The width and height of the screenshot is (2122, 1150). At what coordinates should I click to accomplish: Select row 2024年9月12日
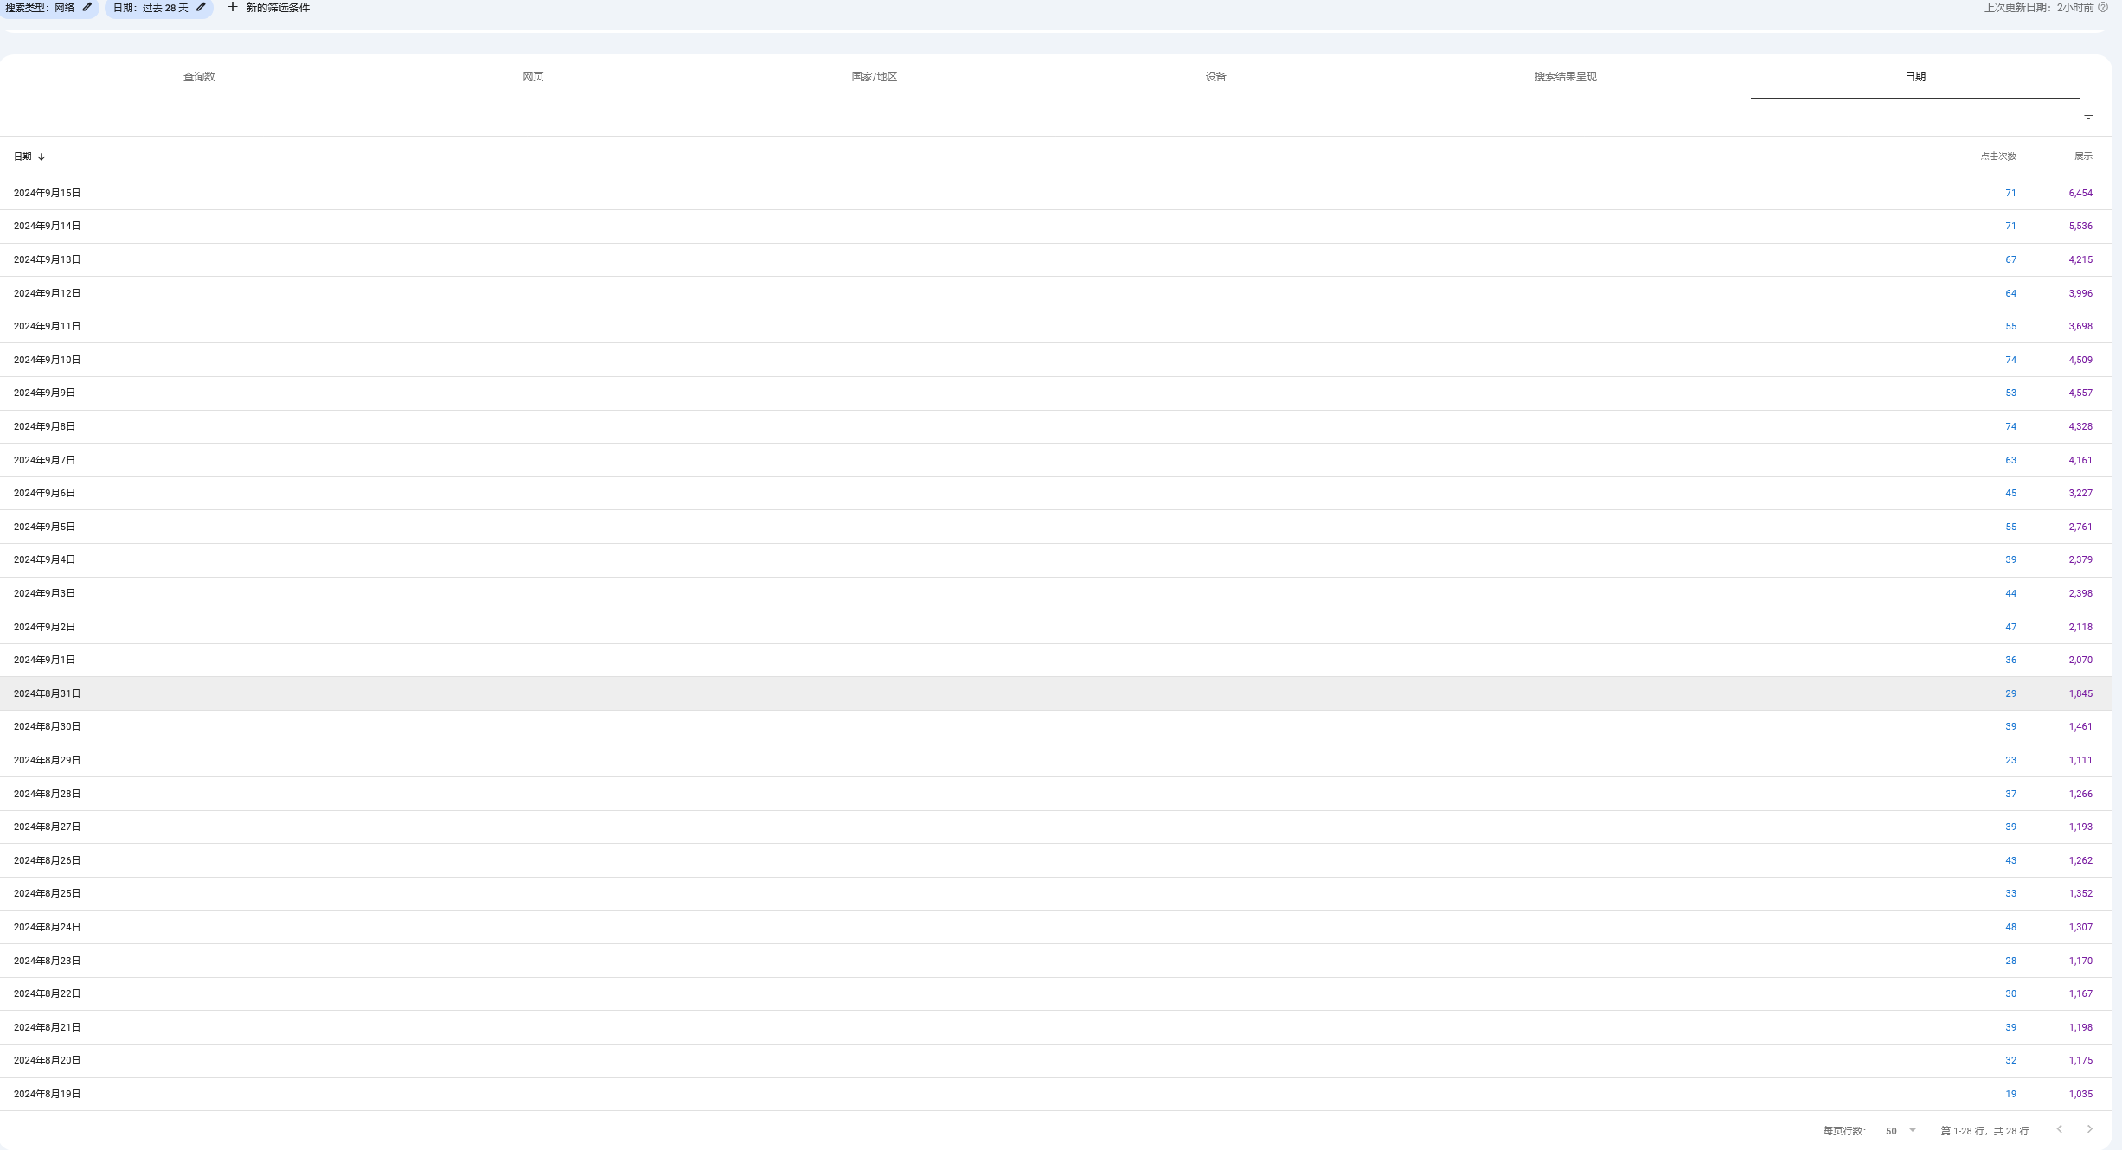click(x=1056, y=293)
